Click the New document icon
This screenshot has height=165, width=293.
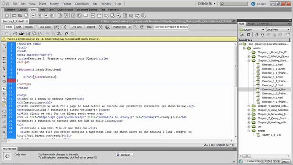pyautogui.click(x=7, y=33)
